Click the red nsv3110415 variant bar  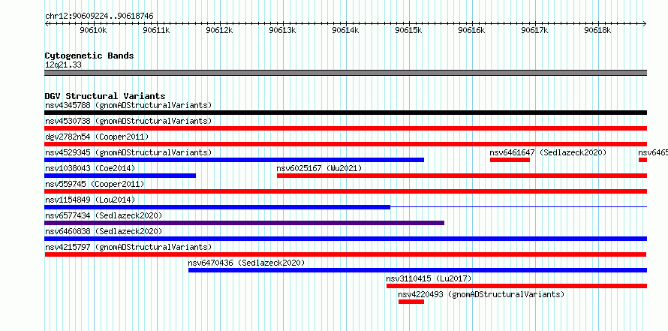point(517,286)
